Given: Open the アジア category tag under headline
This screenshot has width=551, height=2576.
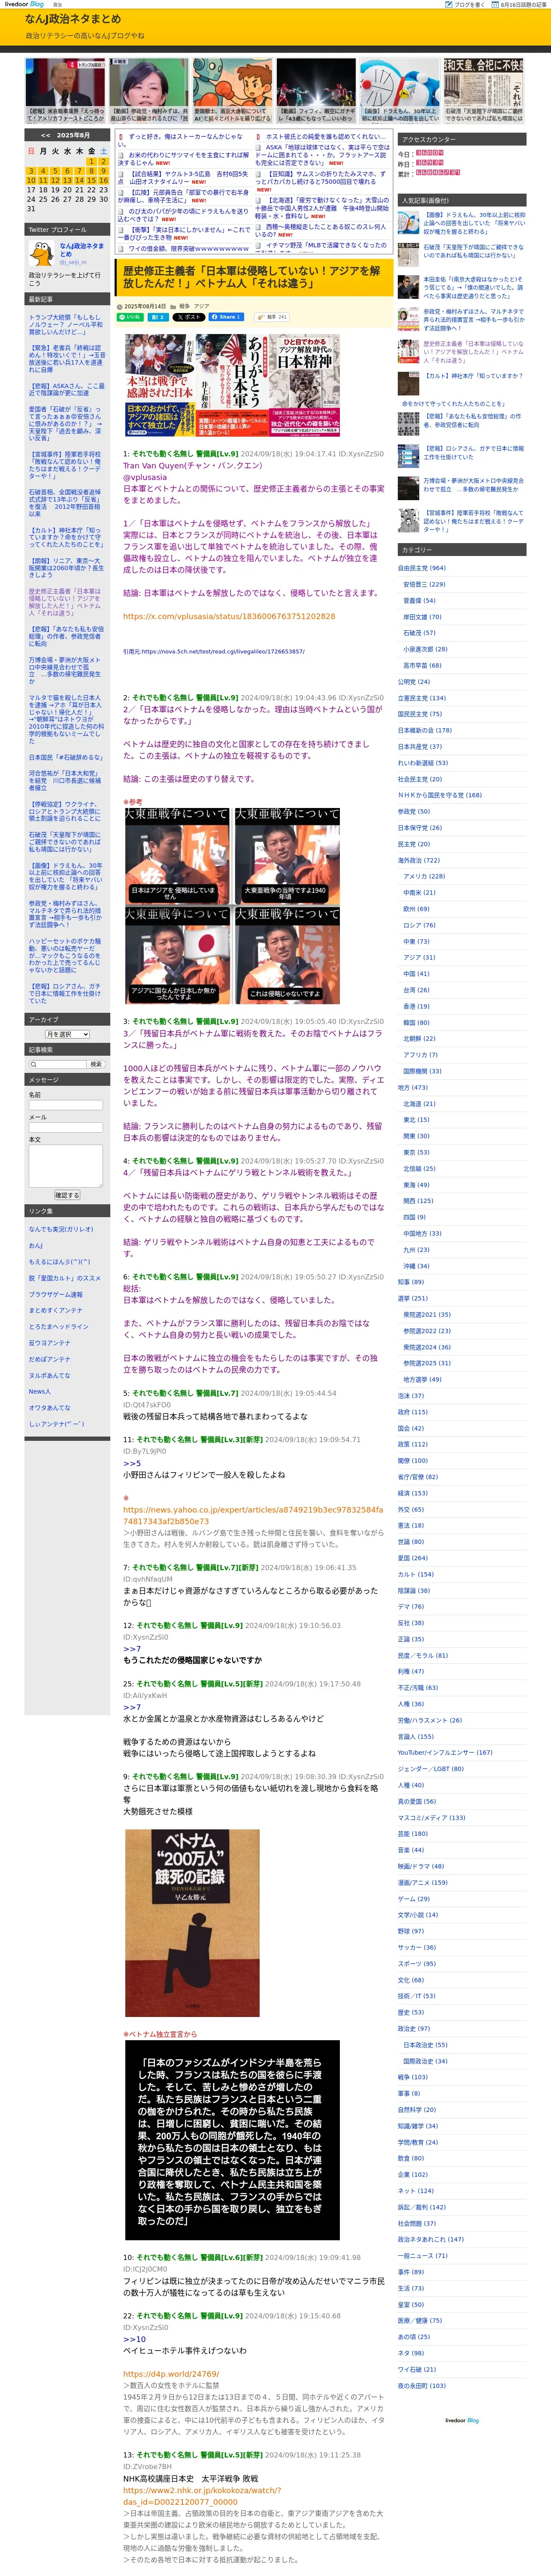Looking at the screenshot, I should pyautogui.click(x=202, y=306).
